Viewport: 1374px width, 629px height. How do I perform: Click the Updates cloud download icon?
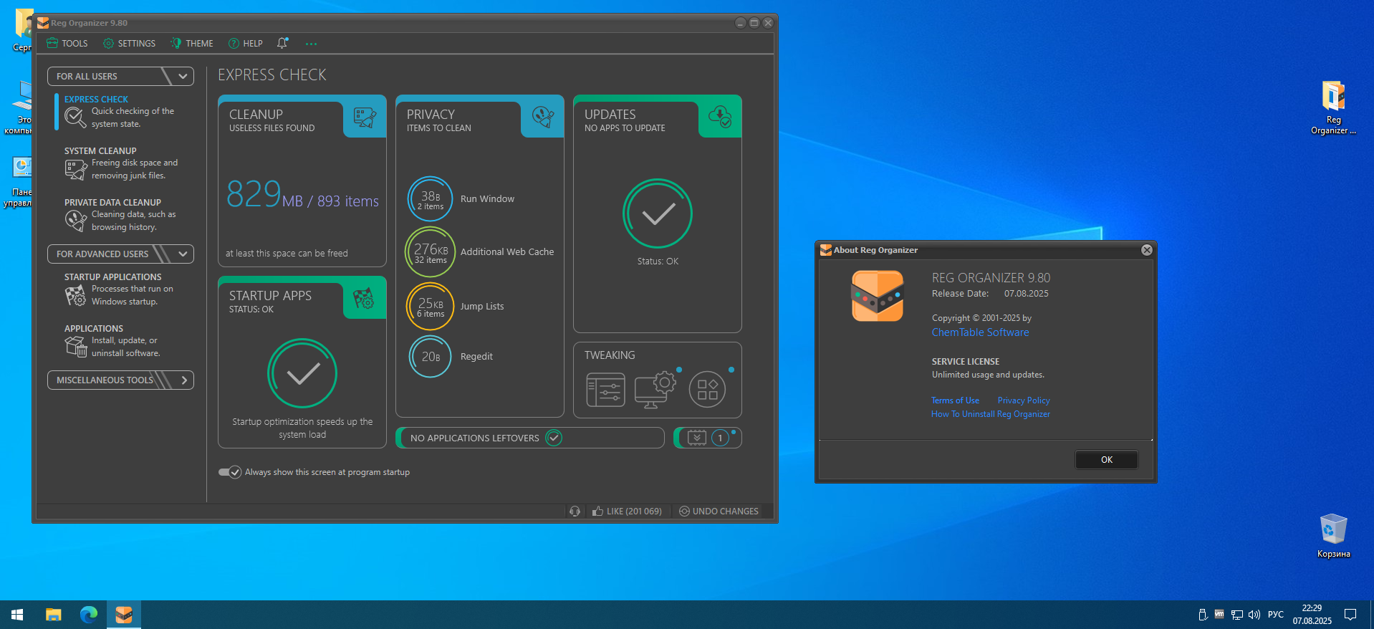click(x=720, y=116)
